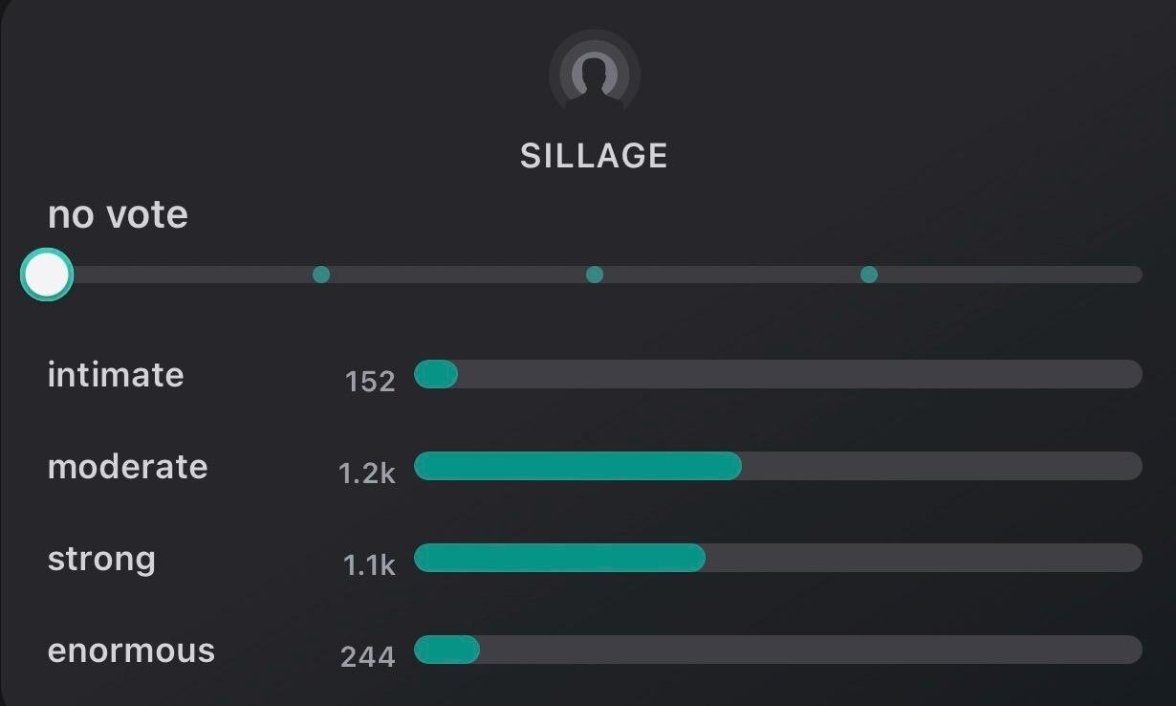
Task: Select the third dot on the sillage slider
Action: pos(868,275)
